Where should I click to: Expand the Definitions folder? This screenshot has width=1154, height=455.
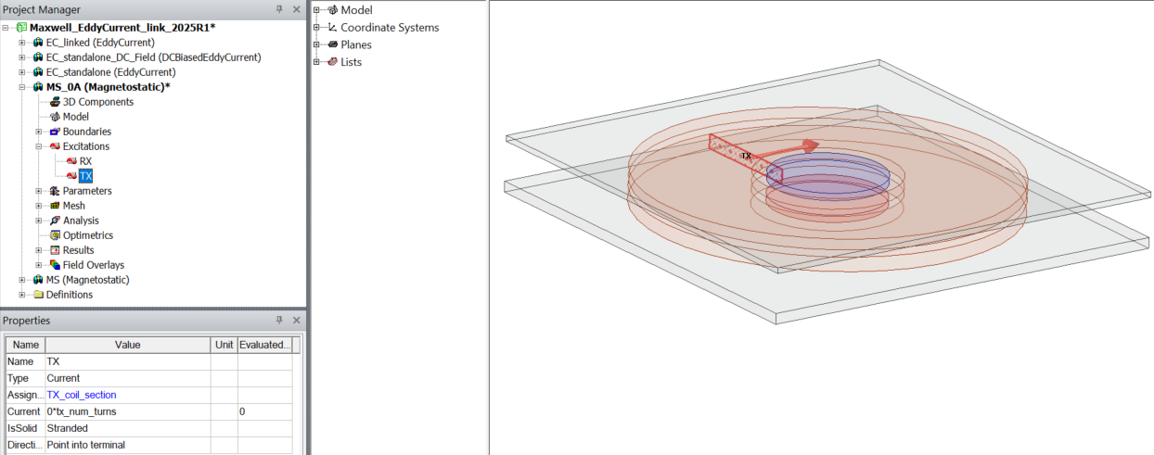point(21,295)
